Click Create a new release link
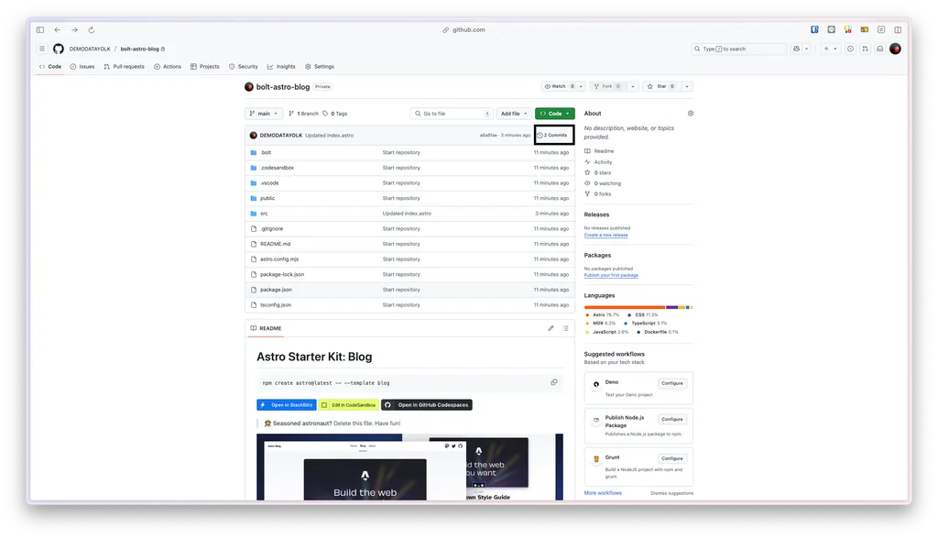This screenshot has width=938, height=539. click(x=606, y=235)
